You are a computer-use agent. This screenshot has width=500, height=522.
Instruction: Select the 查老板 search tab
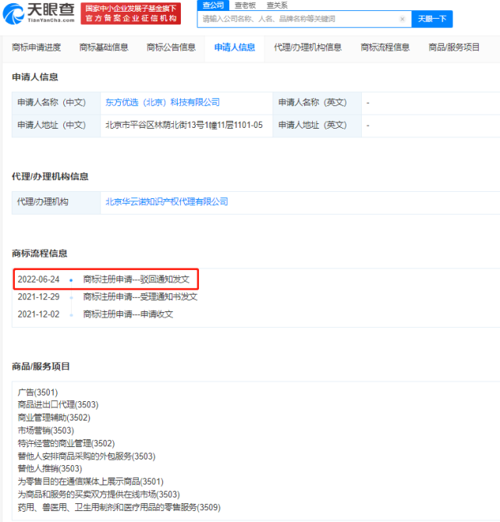[245, 5]
